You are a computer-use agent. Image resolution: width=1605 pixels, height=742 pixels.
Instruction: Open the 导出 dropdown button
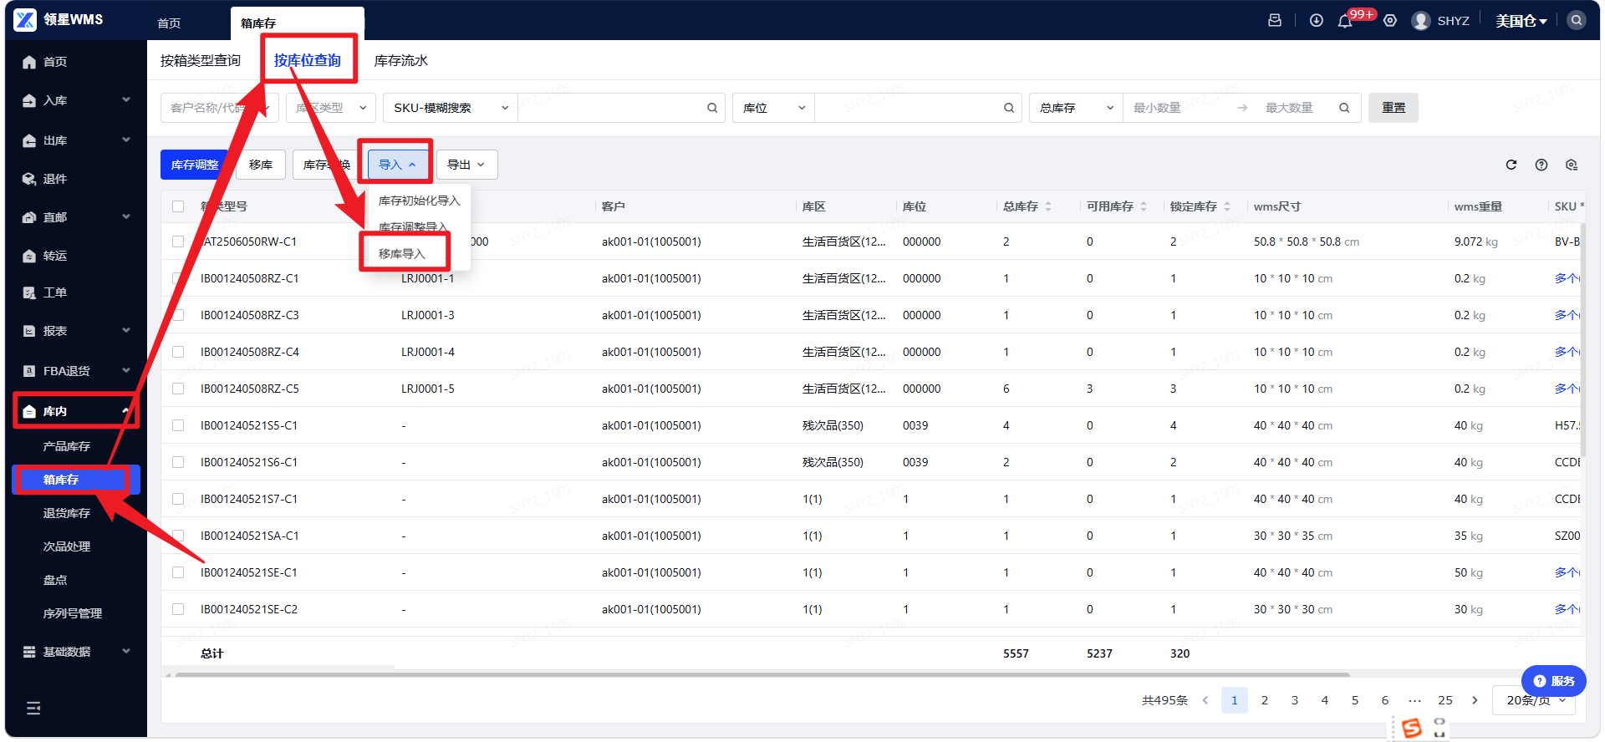466,165
